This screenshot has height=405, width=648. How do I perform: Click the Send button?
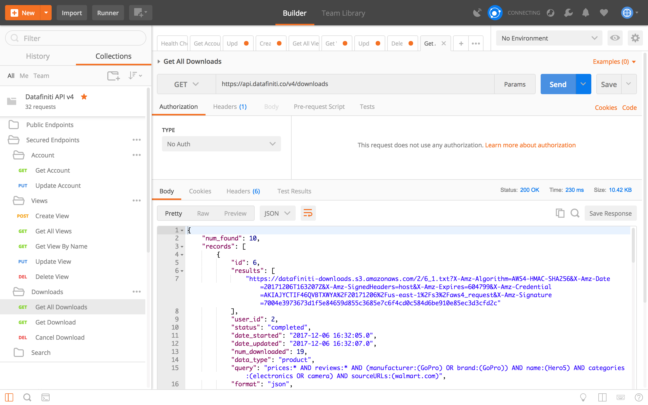(x=558, y=84)
